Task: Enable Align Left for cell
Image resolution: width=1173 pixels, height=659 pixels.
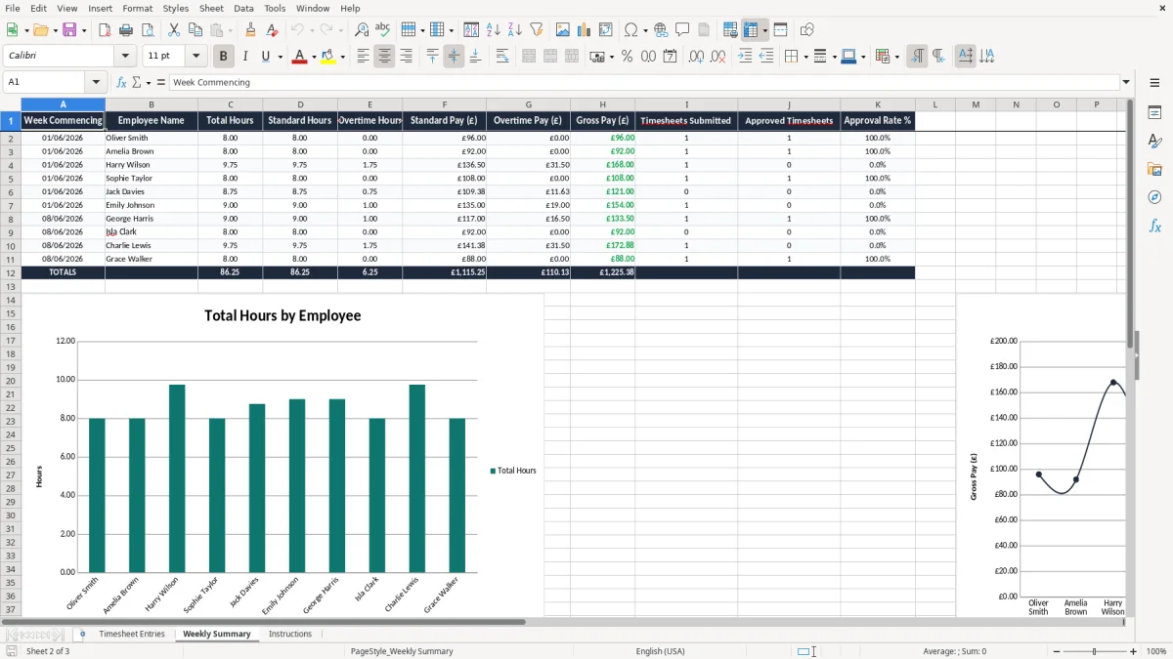Action: pyautogui.click(x=364, y=57)
